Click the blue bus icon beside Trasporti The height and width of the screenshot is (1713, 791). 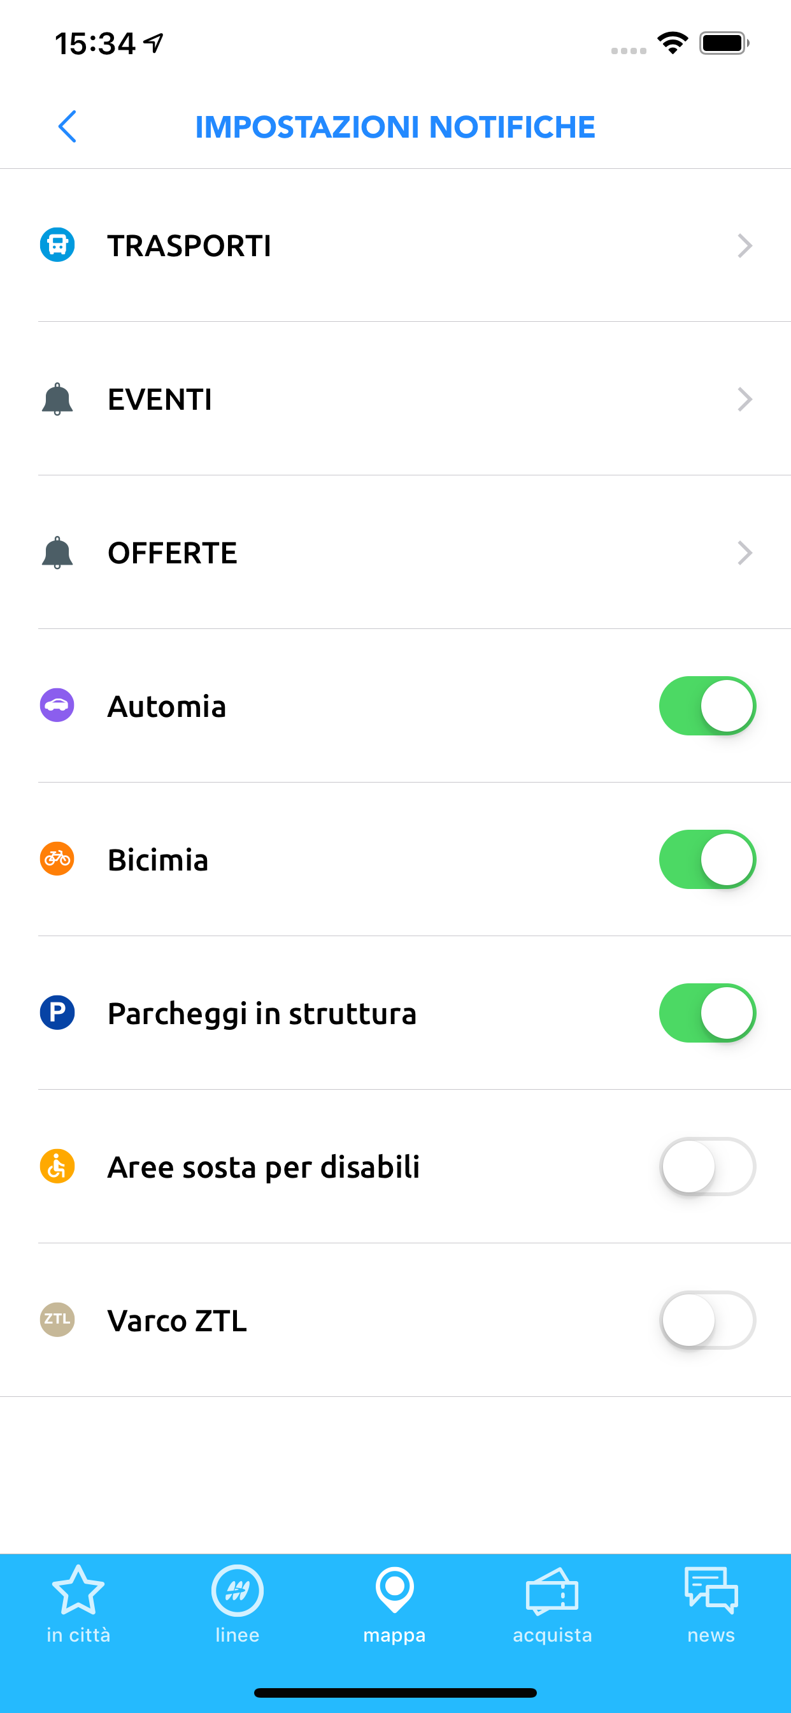pos(57,245)
